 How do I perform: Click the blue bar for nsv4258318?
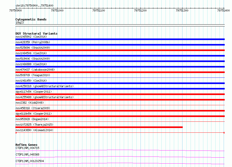pos(120,89)
